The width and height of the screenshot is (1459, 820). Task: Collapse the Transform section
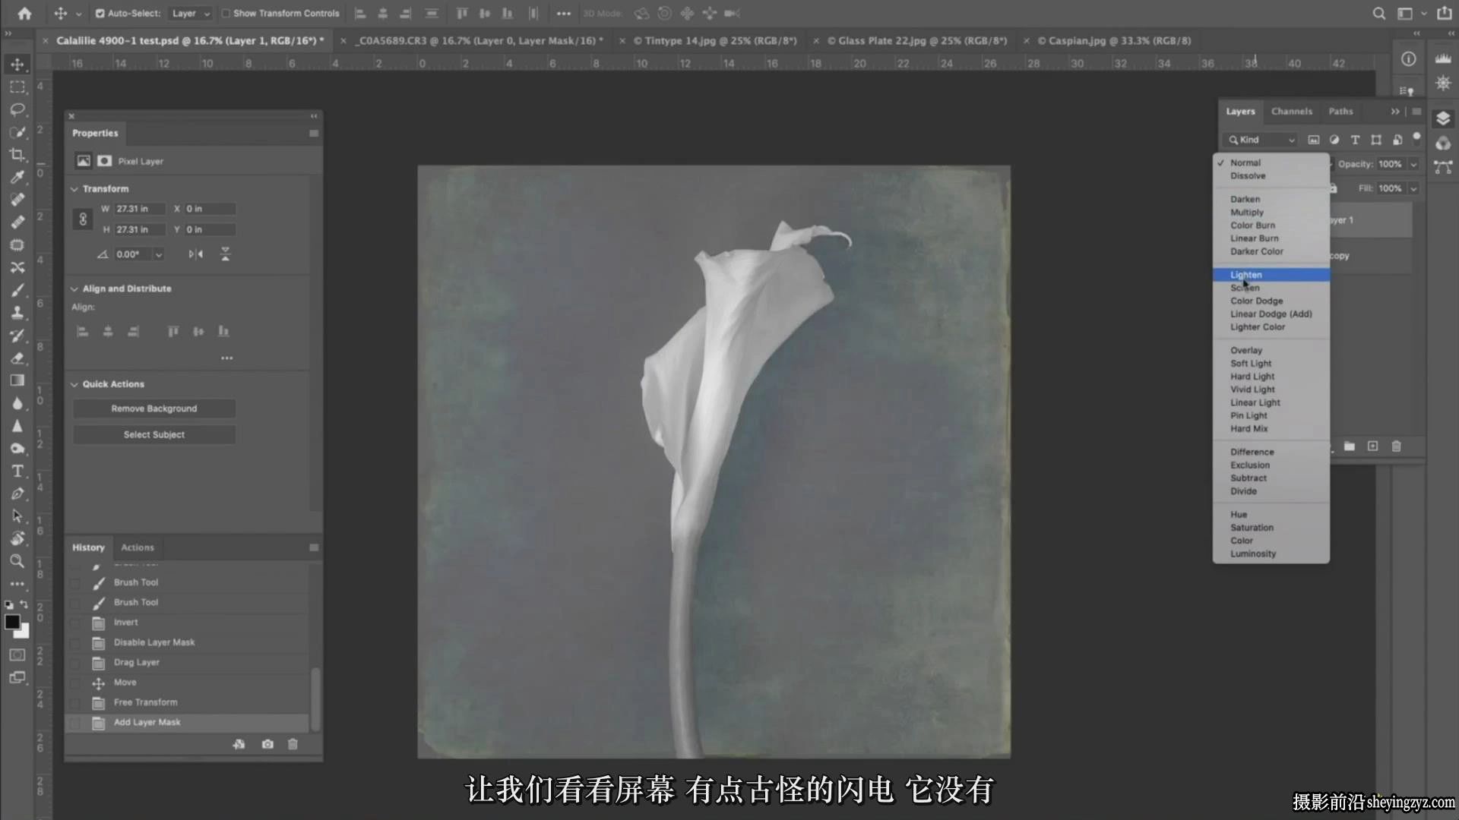point(74,189)
